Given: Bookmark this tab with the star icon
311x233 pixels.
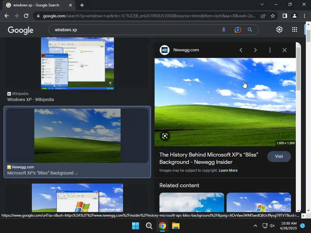Looking at the screenshot, I should pyautogui.click(x=273, y=16).
